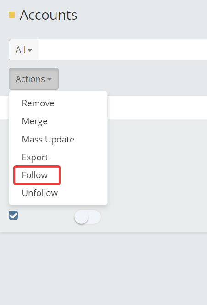The height and width of the screenshot is (305, 207).
Task: Click the caret arrow beside All
Action: pos(30,50)
